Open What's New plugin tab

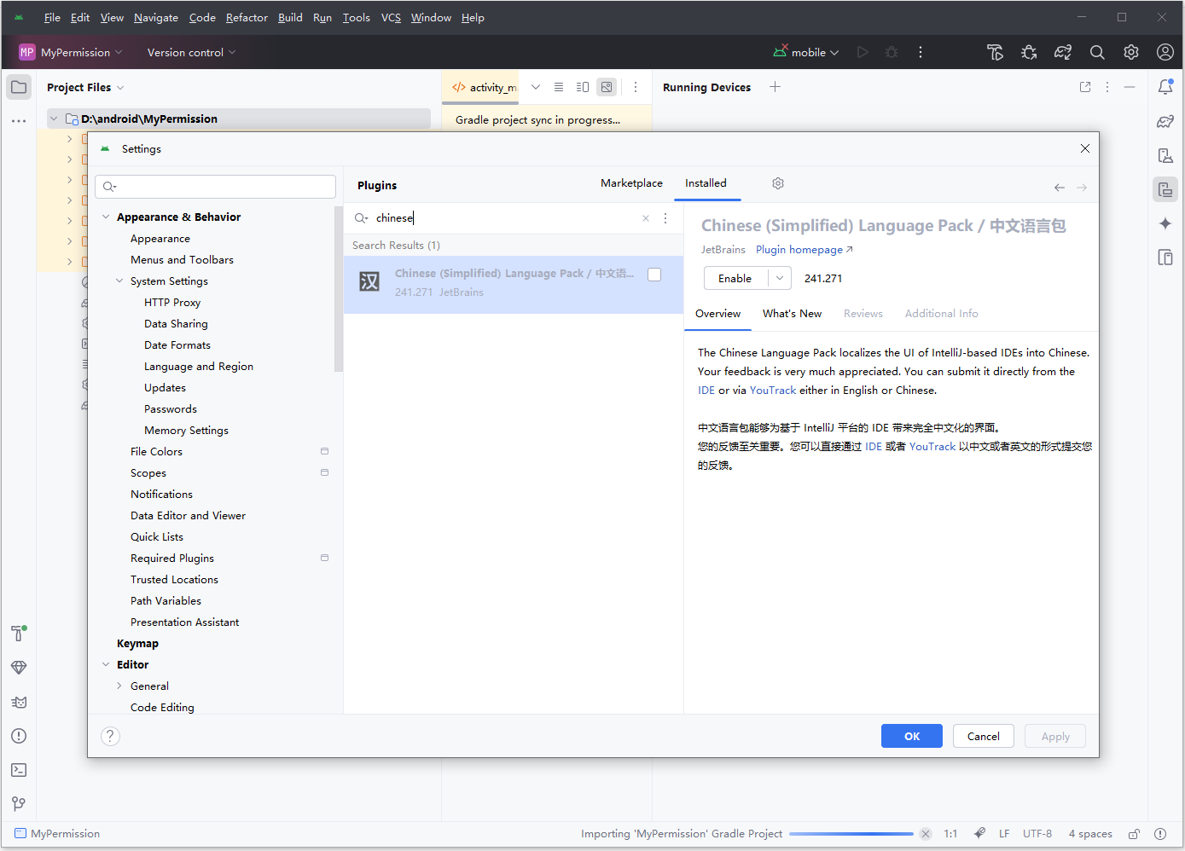coord(792,314)
